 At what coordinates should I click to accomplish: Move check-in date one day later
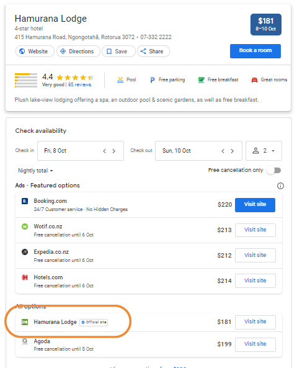(x=113, y=151)
